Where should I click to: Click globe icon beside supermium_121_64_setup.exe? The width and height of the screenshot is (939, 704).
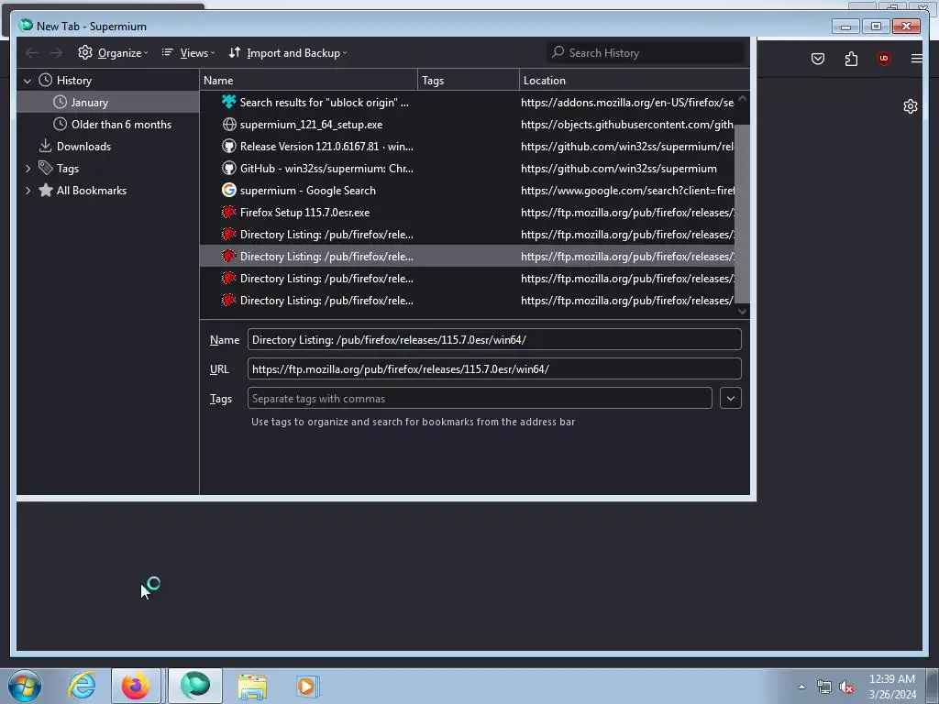click(228, 125)
